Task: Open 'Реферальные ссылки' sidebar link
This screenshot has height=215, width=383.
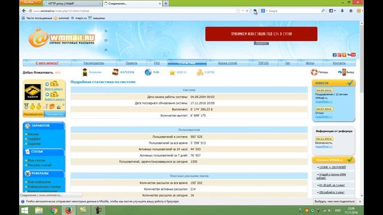Action: 44,187
